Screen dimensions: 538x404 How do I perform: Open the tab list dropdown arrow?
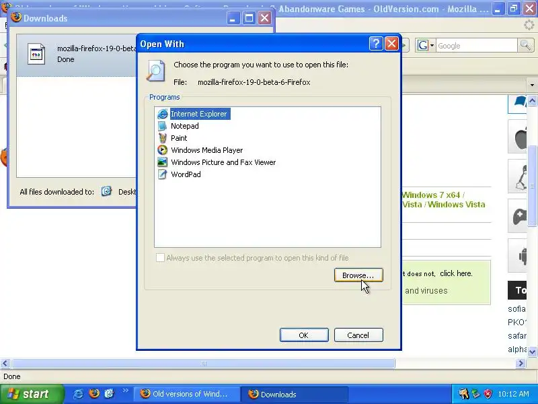click(532, 85)
